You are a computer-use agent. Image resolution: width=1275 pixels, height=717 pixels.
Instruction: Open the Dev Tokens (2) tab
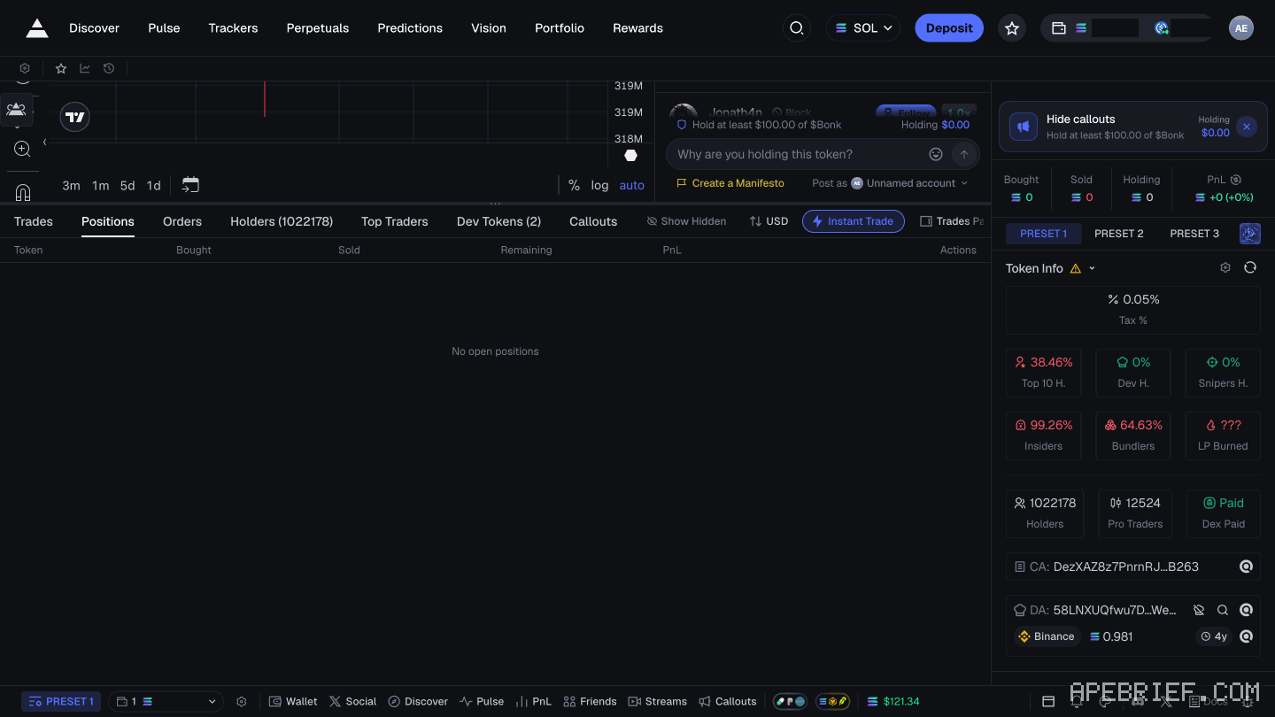[498, 221]
